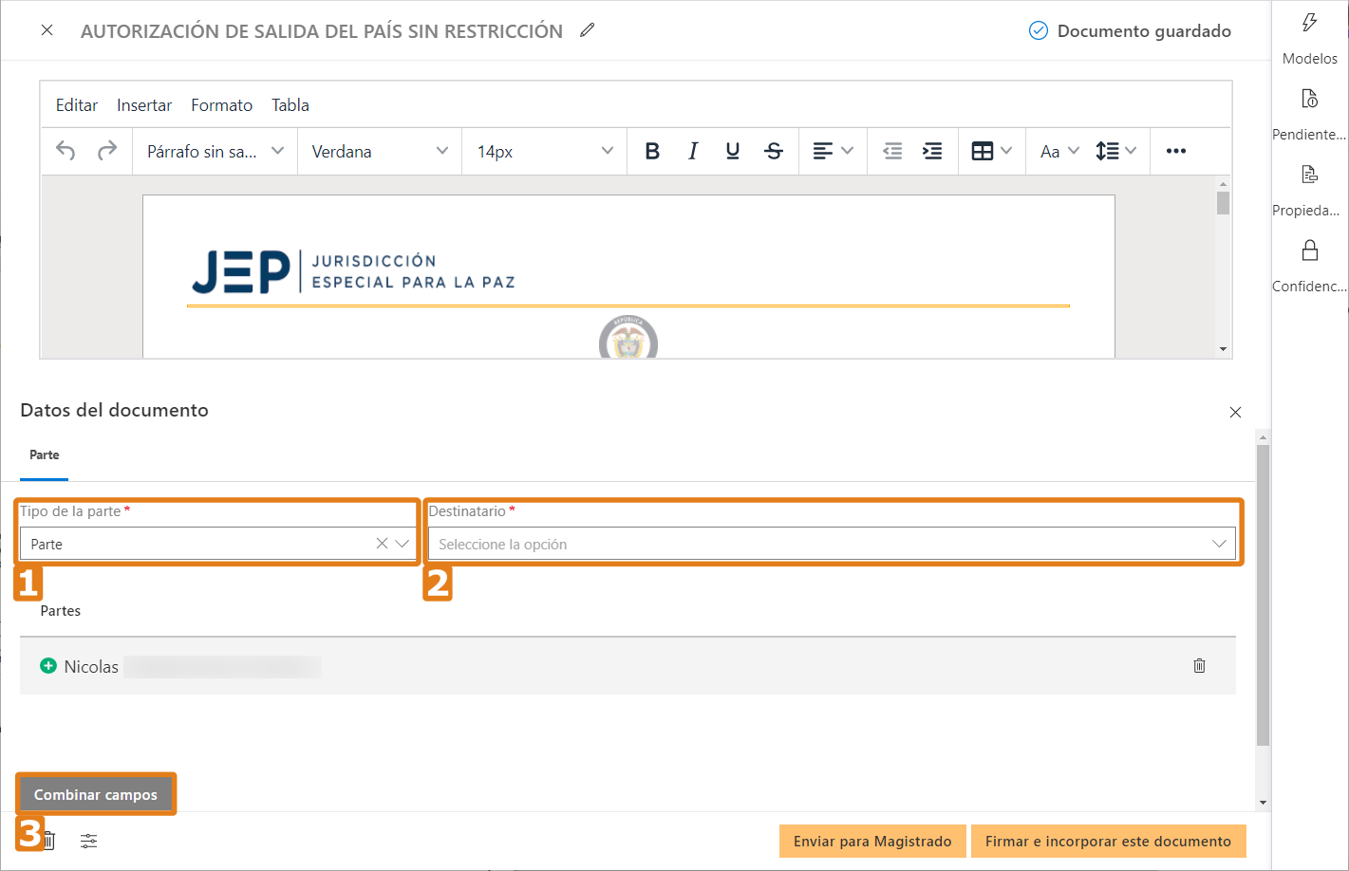Screen dimensions: 1349x871
Task: Expand the Tipo de la parte dropdown
Action: (403, 544)
